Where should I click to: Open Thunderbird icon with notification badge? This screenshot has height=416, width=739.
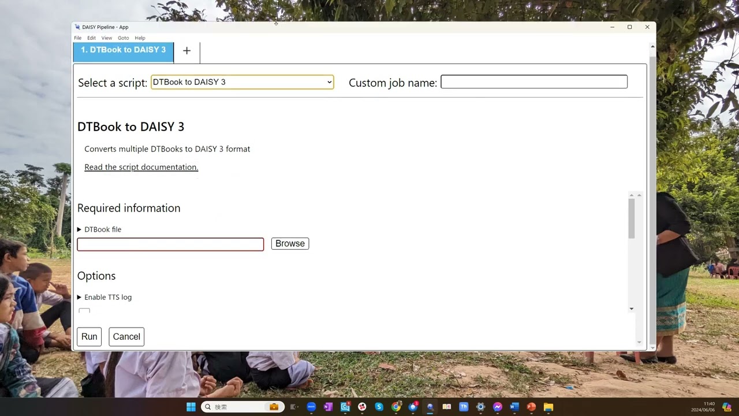pyautogui.click(x=413, y=407)
